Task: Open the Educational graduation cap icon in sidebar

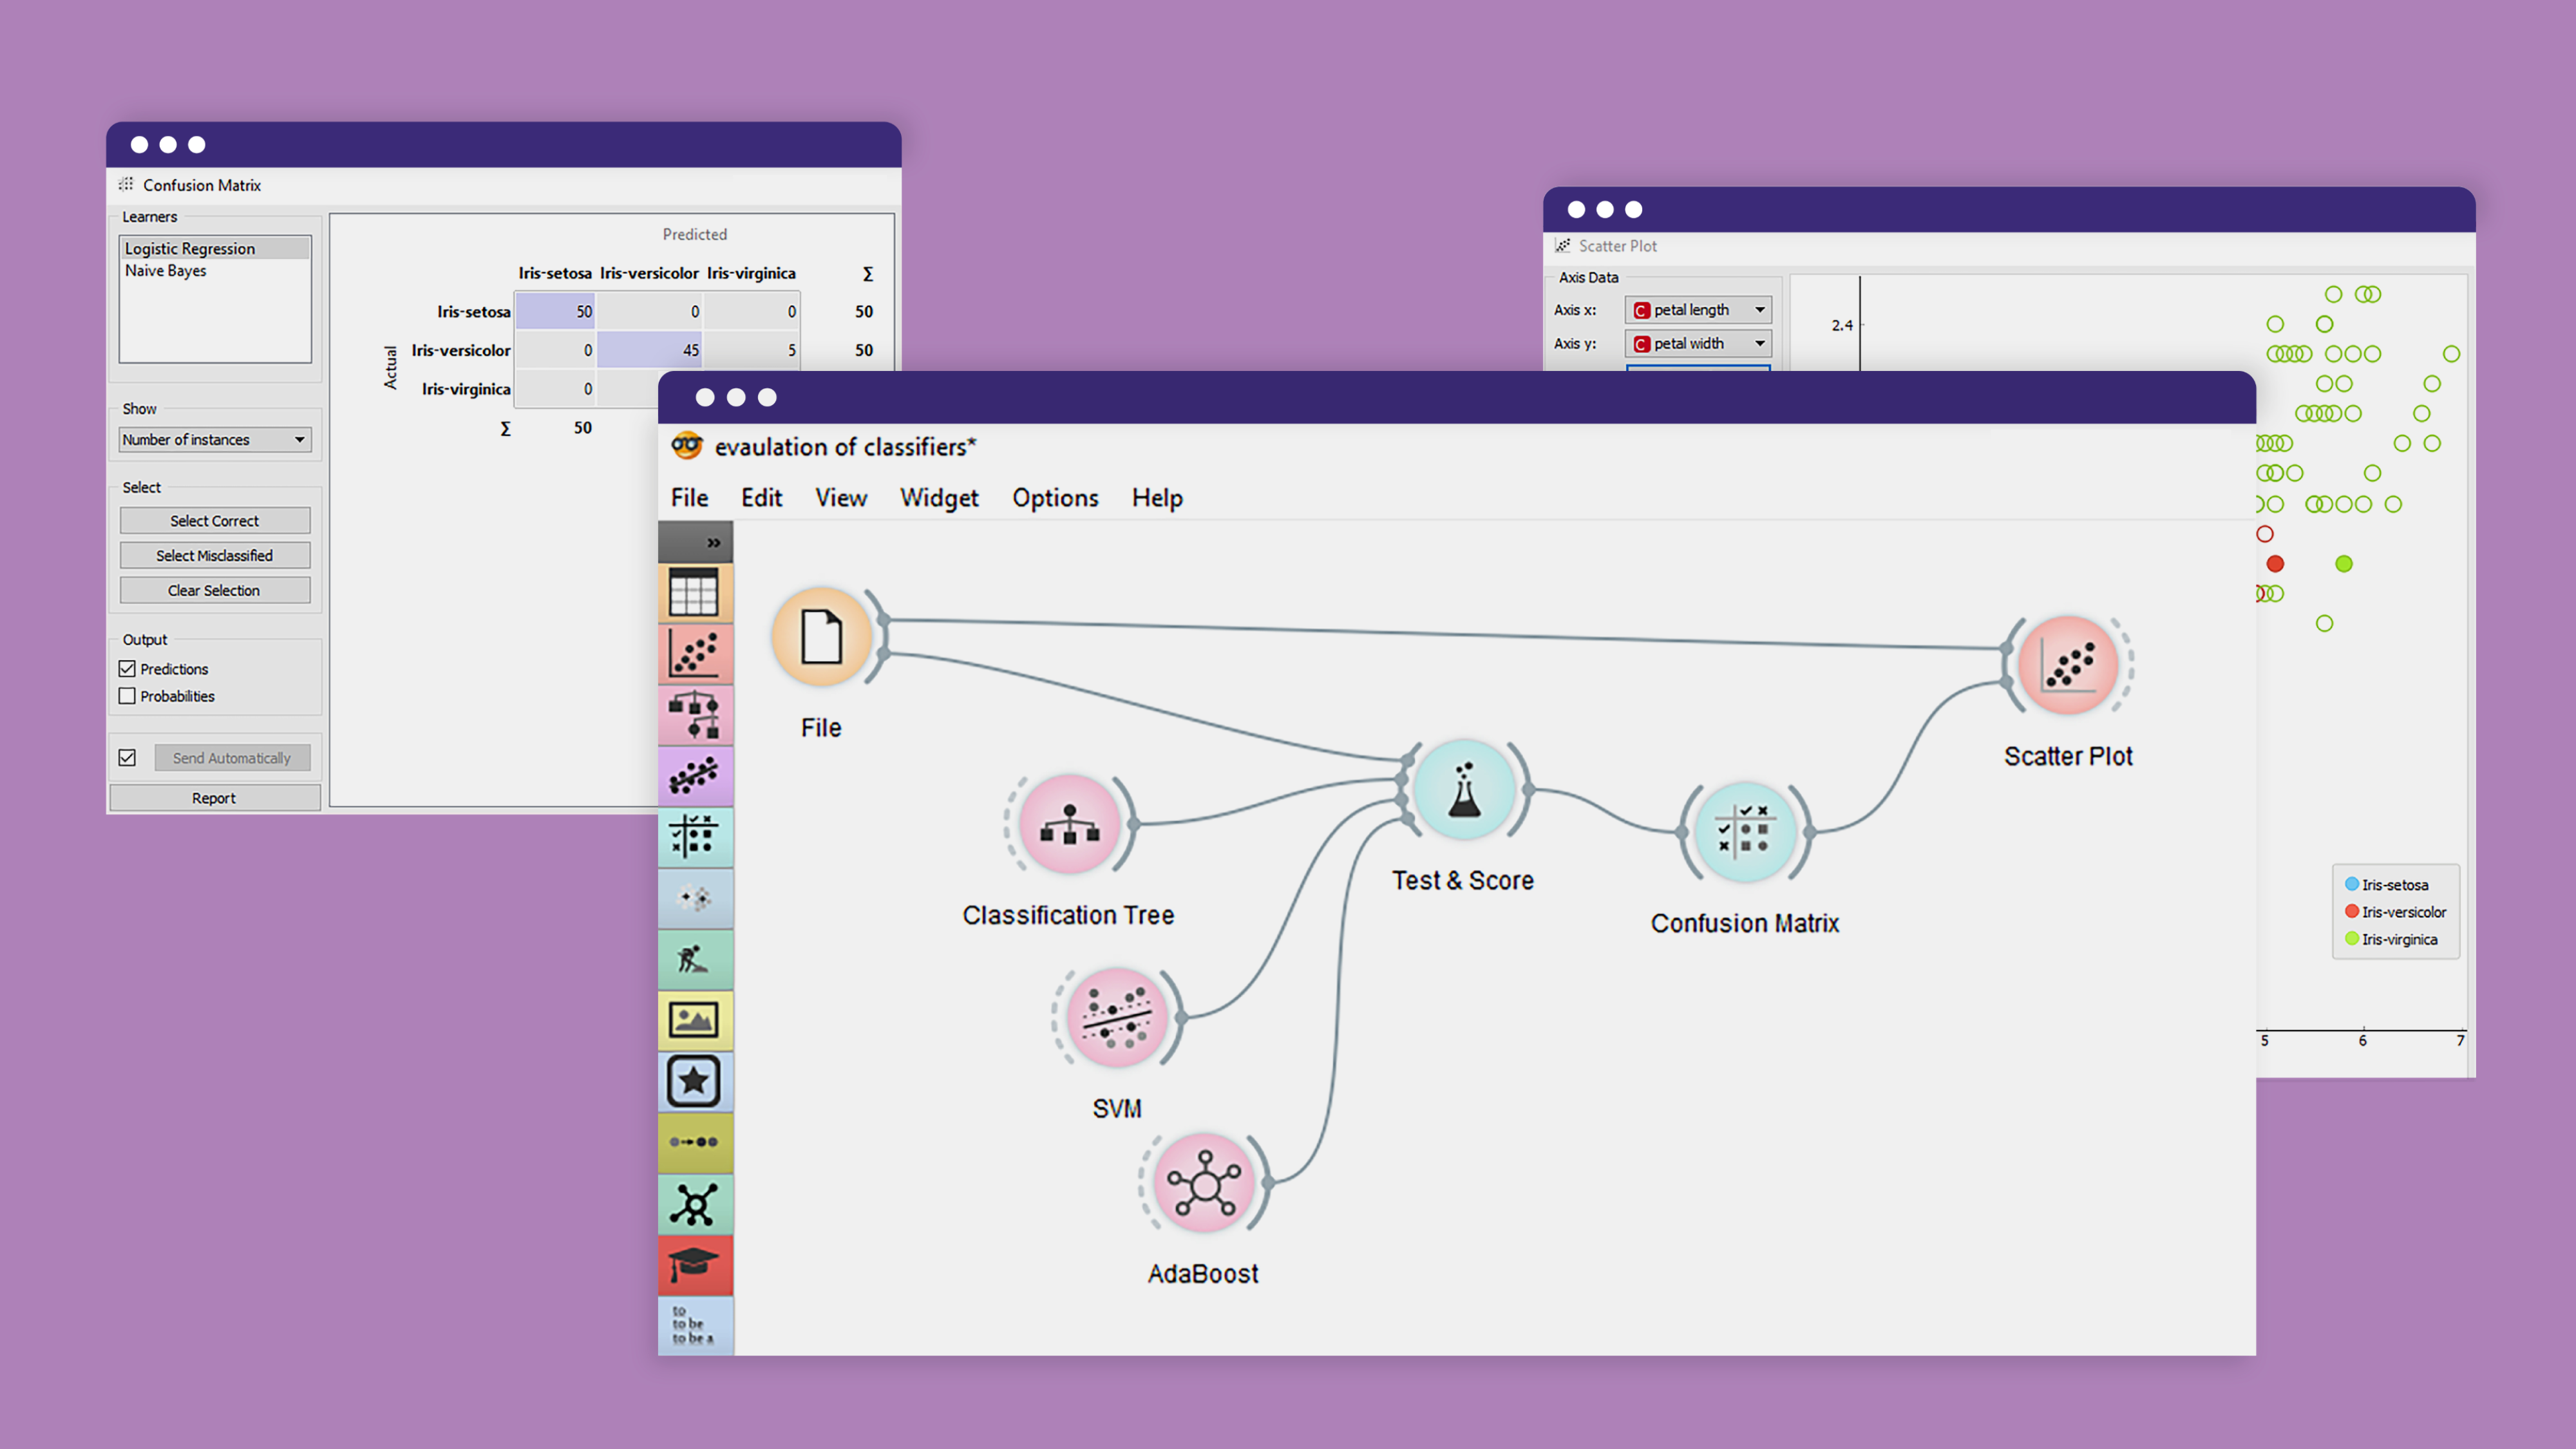Action: coord(694,1265)
